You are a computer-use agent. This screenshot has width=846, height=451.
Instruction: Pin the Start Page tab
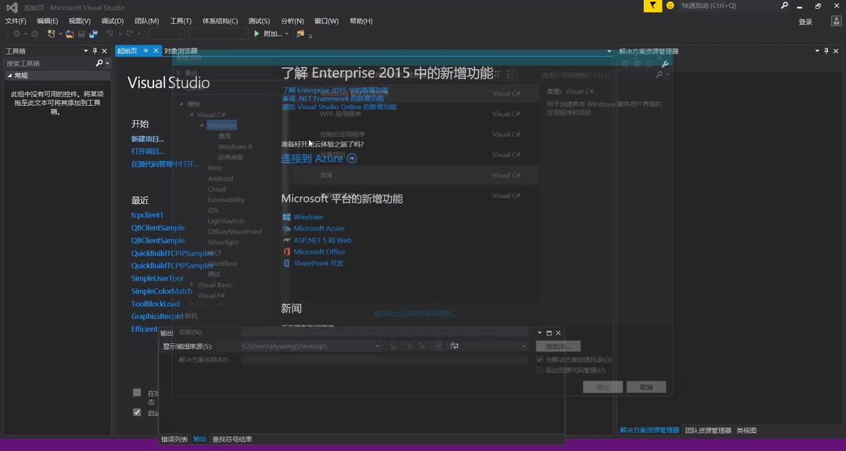[x=145, y=51]
